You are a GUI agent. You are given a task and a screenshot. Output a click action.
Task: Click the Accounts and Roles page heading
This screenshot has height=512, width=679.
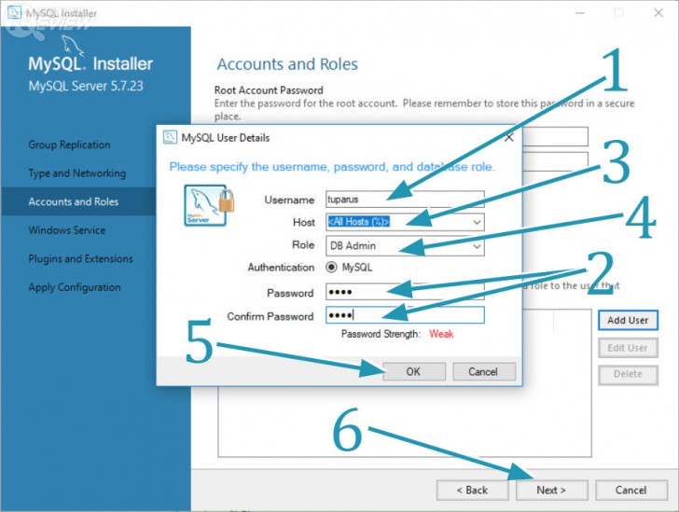[x=287, y=64]
